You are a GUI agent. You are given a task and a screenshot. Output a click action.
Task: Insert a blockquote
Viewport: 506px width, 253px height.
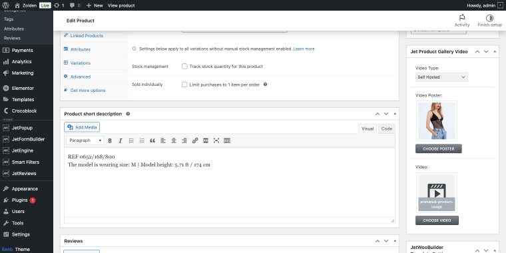[152, 140]
